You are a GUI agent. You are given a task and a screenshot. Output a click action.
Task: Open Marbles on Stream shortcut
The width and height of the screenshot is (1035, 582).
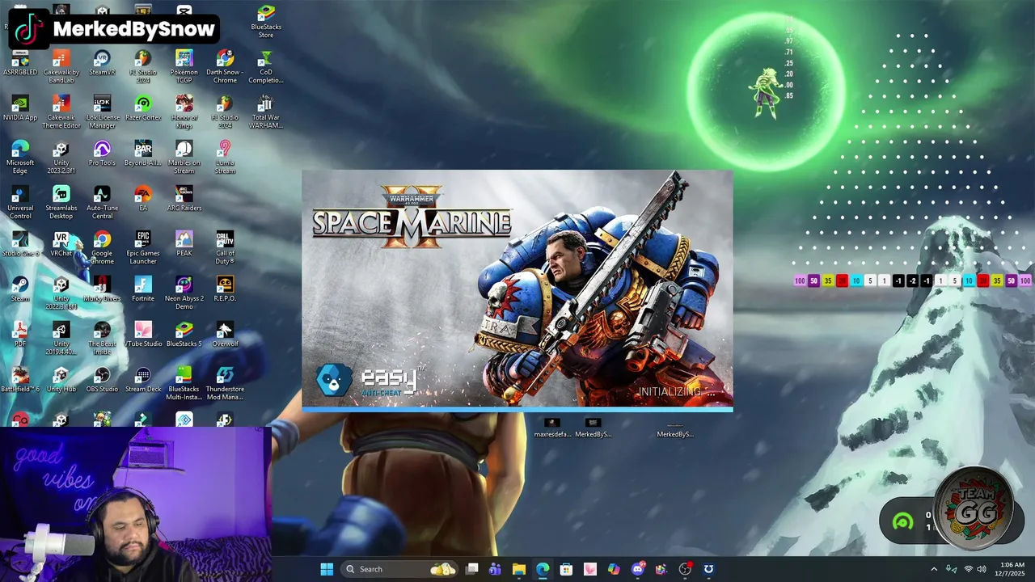184,158
